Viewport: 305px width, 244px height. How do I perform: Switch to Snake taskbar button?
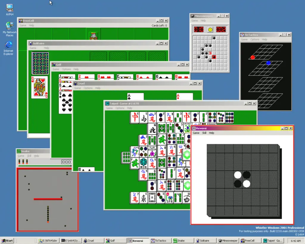pos(183,240)
